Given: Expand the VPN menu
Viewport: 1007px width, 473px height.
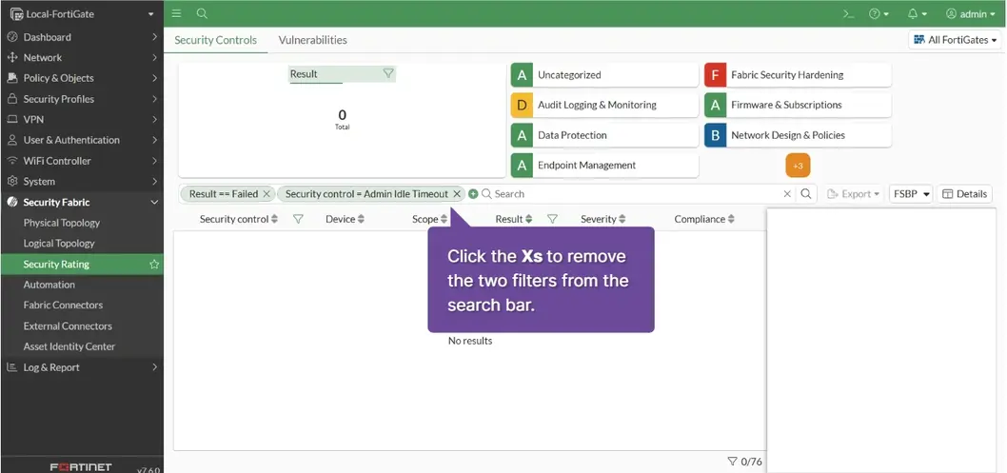Looking at the screenshot, I should tap(82, 119).
